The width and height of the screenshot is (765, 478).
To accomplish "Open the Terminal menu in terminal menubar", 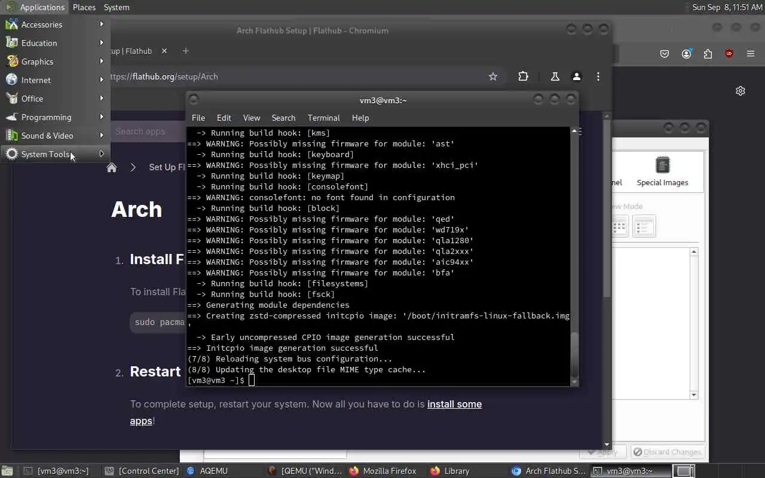I will 323,118.
